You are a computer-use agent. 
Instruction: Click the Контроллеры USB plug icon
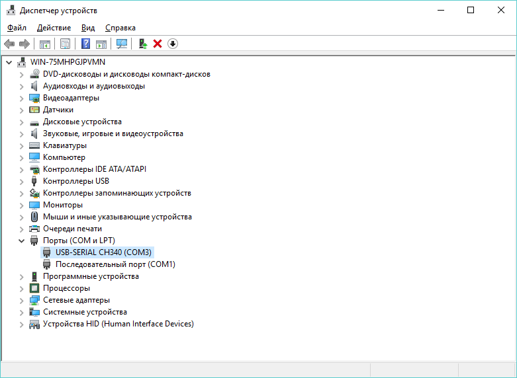34,181
